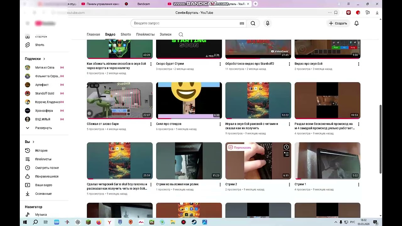Open three-dot menu for Снял про стендов
Viewport: 402px width, 226px height.
220,124
